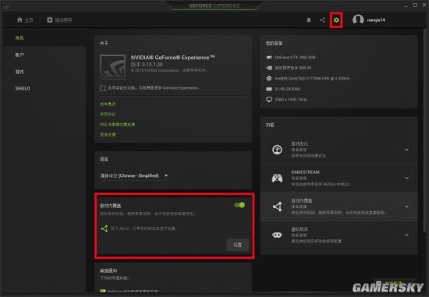The image size is (429, 297).
Task: Click the share icon in top bar
Action: (x=322, y=20)
